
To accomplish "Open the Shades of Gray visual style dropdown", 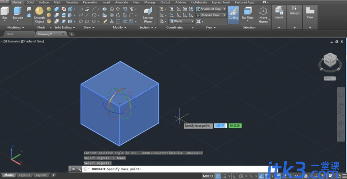I will pyautogui.click(x=211, y=9).
